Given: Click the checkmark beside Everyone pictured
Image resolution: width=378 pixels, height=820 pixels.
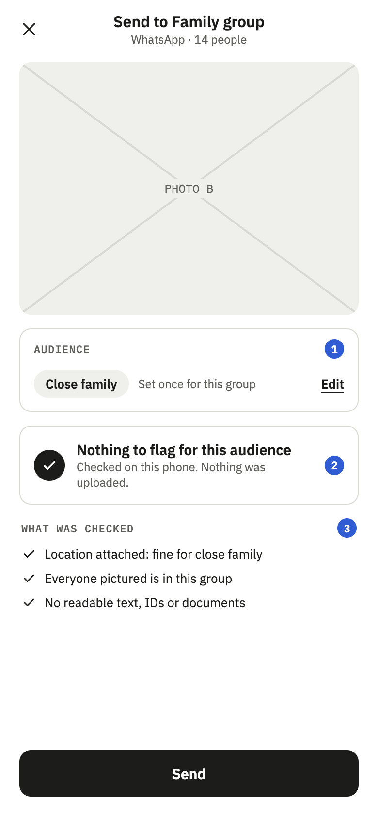Looking at the screenshot, I should [29, 579].
